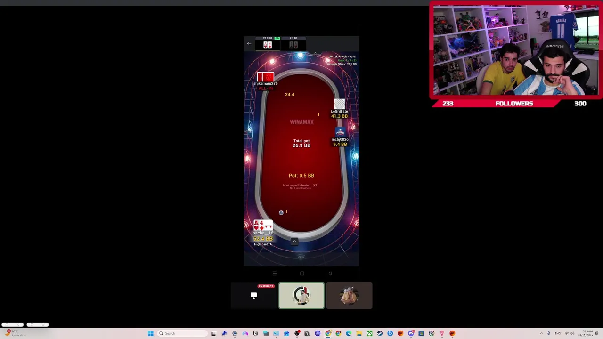Tap Android back triangle button

point(329,274)
